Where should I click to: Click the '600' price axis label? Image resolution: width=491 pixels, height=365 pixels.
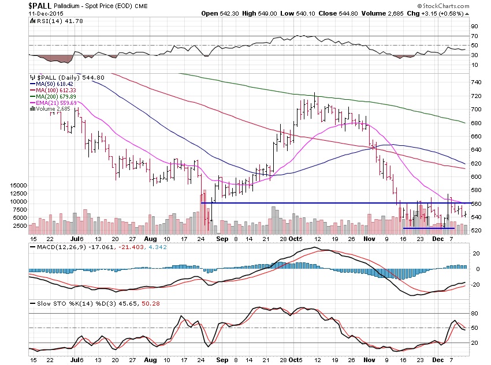click(x=476, y=176)
